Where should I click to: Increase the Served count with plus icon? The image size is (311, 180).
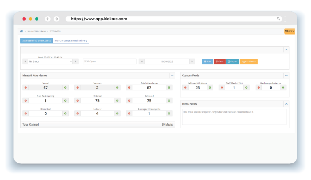[x=66, y=88]
